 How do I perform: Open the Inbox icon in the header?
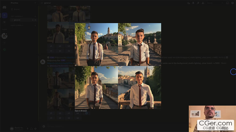(228, 3)
